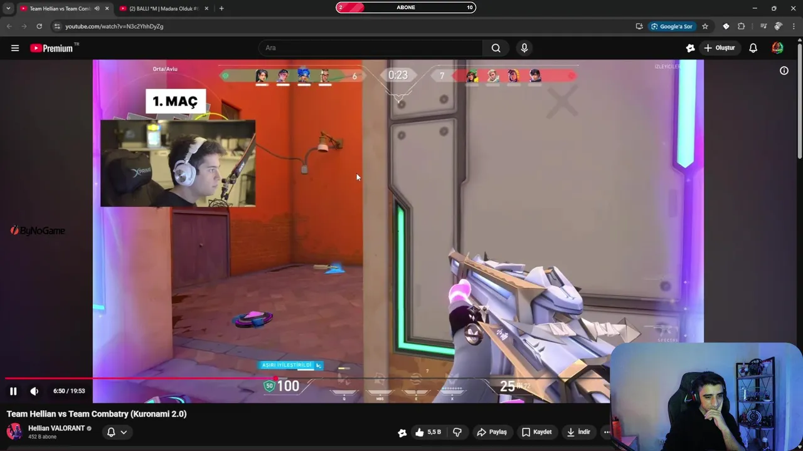Screen dimensions: 803x451
Task: Open Chrome three-dot menu
Action: 794,26
